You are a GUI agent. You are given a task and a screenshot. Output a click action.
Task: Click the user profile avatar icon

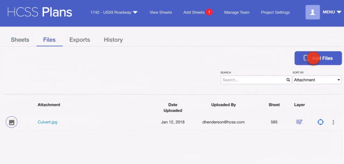[x=312, y=12]
